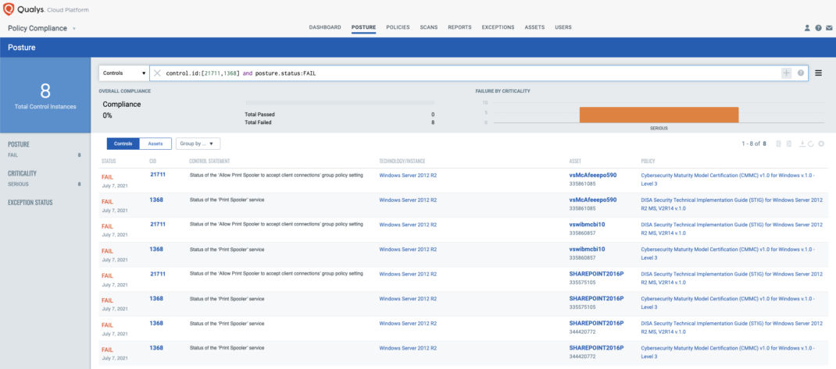
Task: Click the first row's Allow Print Spooler statement
Action: coord(276,176)
